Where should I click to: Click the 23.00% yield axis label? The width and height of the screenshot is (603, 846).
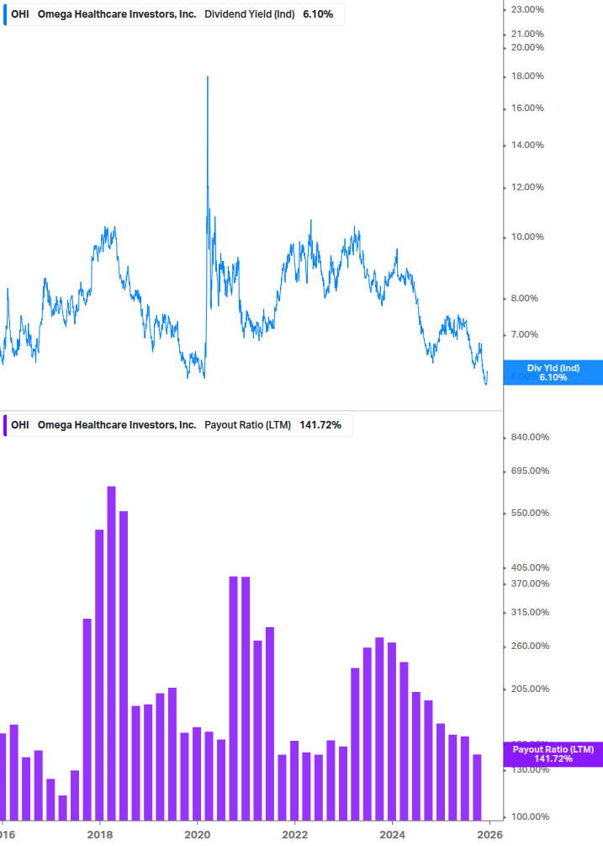coord(527,10)
